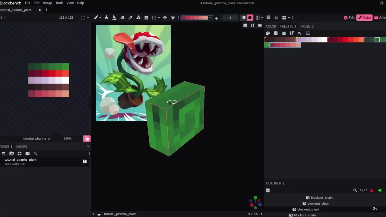Switch to Edit mode

click(349, 17)
